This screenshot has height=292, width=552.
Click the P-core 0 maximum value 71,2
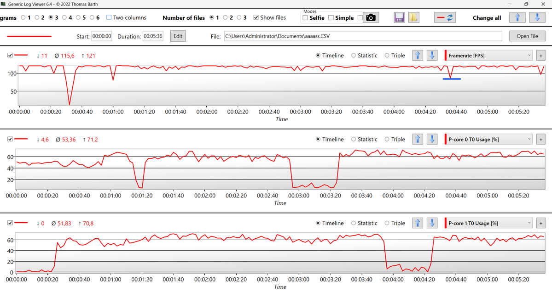point(93,140)
